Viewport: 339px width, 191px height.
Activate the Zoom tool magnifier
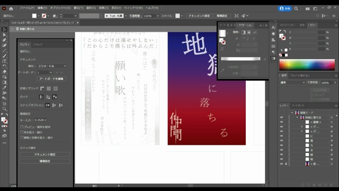pyautogui.click(x=4, y=109)
